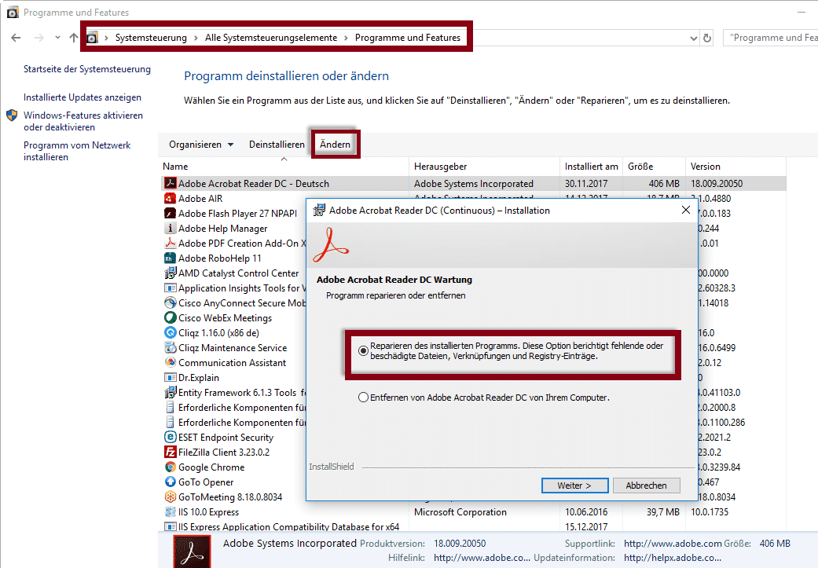Click the Weiter > button
The image size is (818, 568).
coord(575,485)
